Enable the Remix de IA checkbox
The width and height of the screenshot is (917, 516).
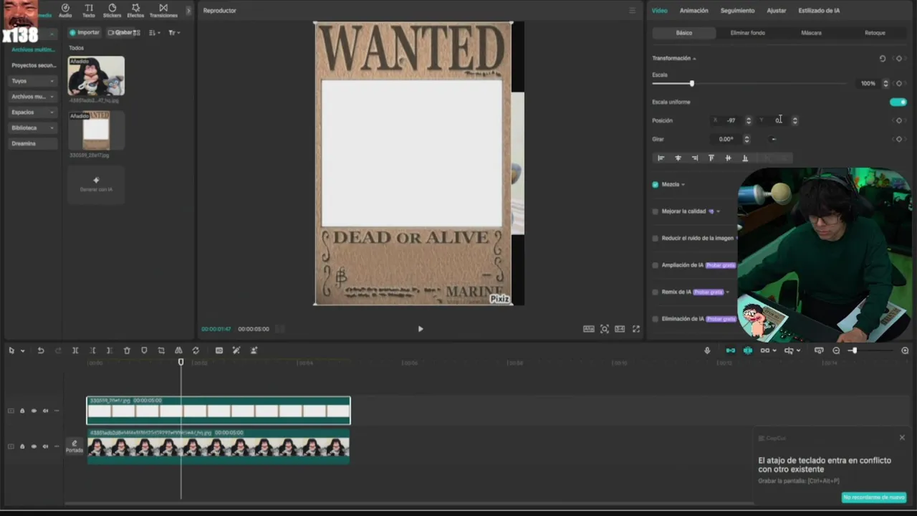655,292
